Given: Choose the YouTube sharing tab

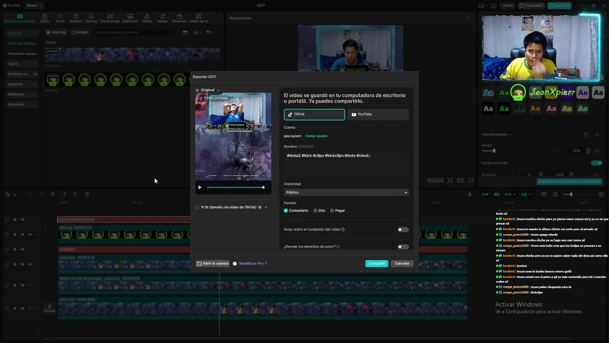Looking at the screenshot, I should point(378,114).
